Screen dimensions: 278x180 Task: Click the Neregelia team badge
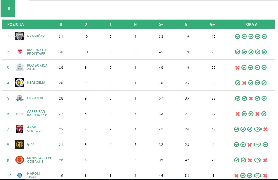pos(20,83)
